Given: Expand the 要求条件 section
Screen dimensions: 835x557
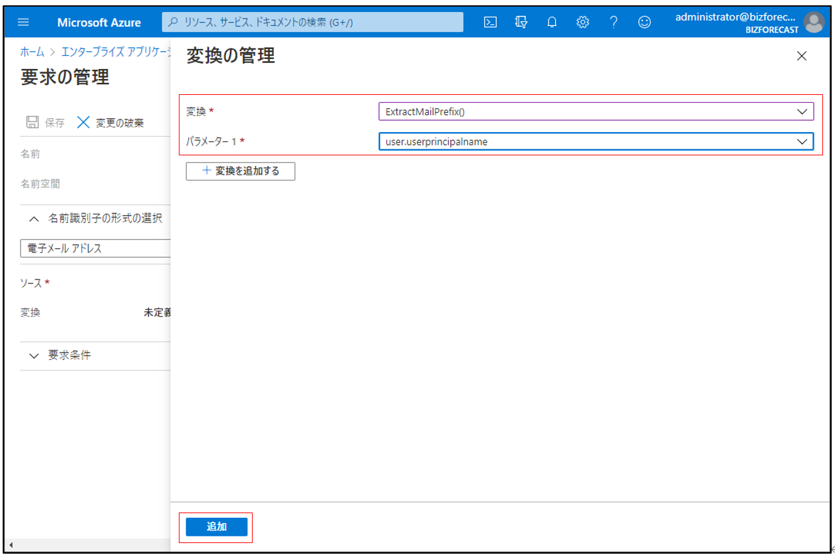Looking at the screenshot, I should click(x=35, y=356).
